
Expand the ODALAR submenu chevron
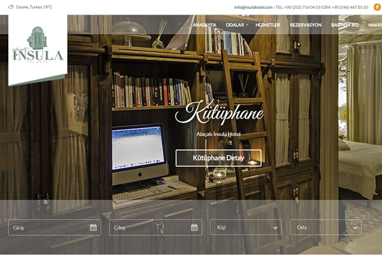click(247, 25)
